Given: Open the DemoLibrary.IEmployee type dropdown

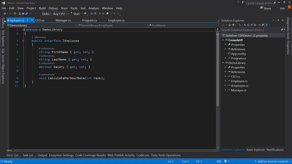Looking at the screenshot, I should [113, 26].
